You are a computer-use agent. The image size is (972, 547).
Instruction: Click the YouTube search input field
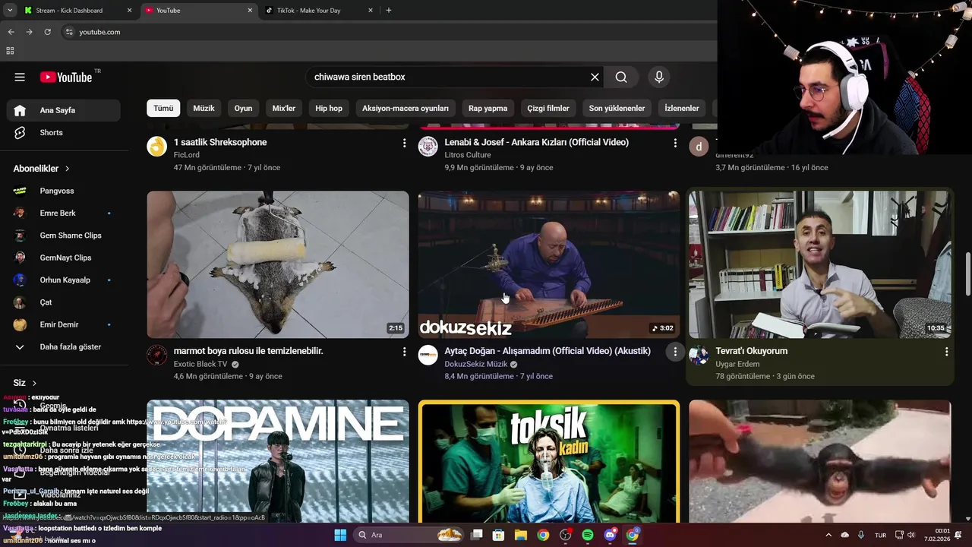coord(448,77)
